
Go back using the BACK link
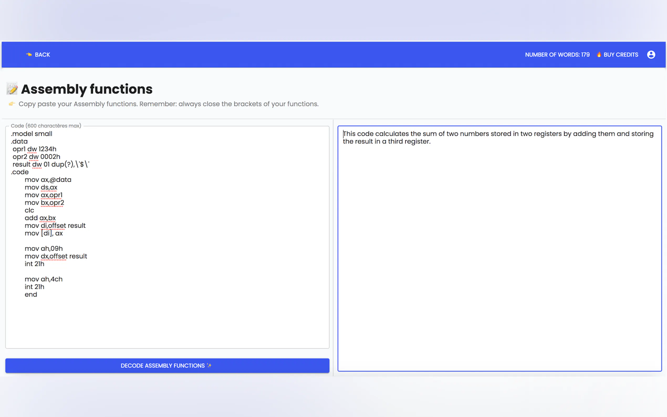click(x=42, y=55)
